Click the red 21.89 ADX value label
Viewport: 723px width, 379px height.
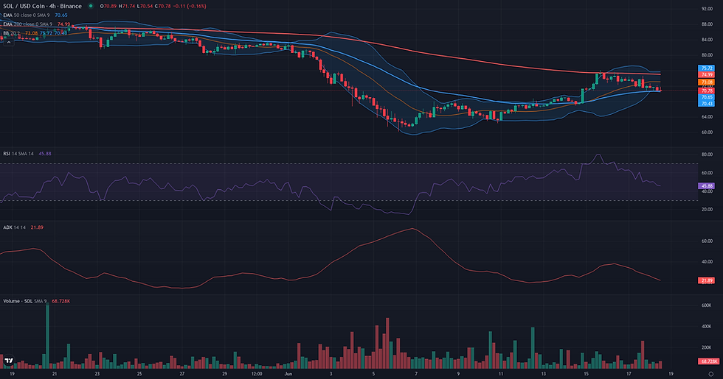[x=707, y=280]
